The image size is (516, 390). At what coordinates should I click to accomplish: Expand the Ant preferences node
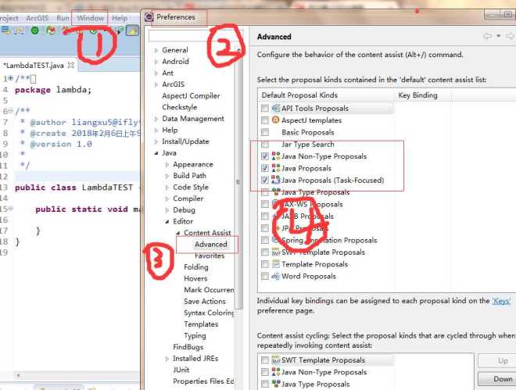[156, 73]
